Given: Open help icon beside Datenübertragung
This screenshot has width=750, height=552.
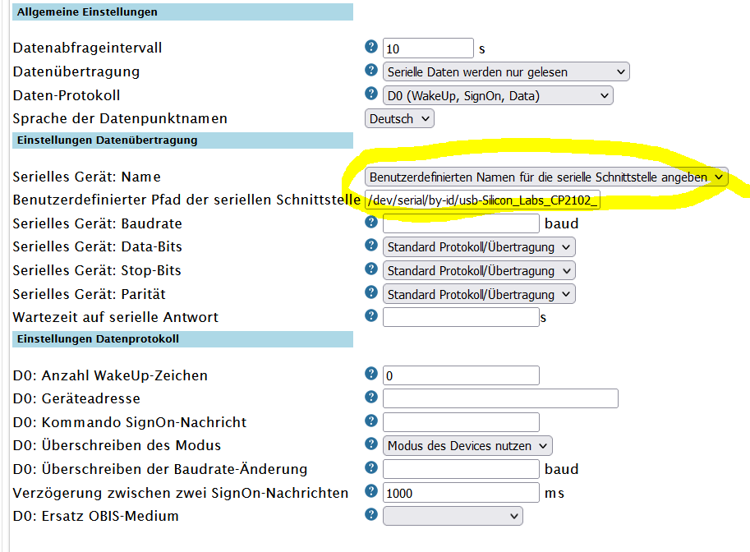Looking at the screenshot, I should pos(370,70).
